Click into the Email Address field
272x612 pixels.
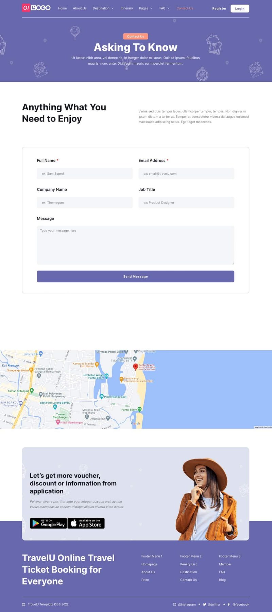[x=186, y=174]
